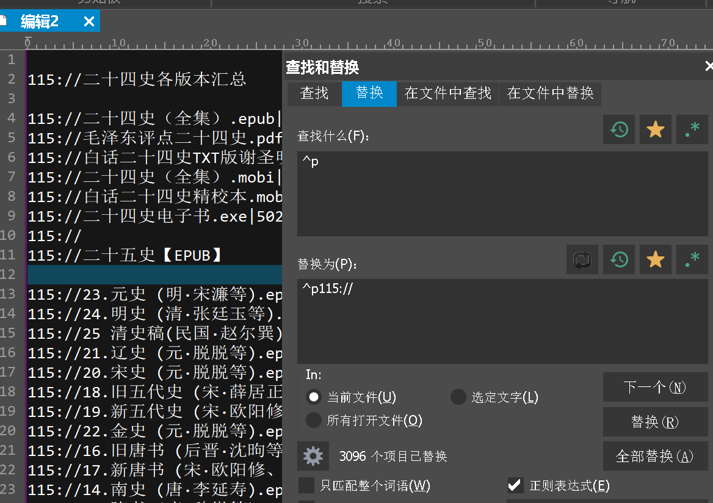The width and height of the screenshot is (713, 503).
Task: Click regex helper icon beside find field
Action: [692, 129]
